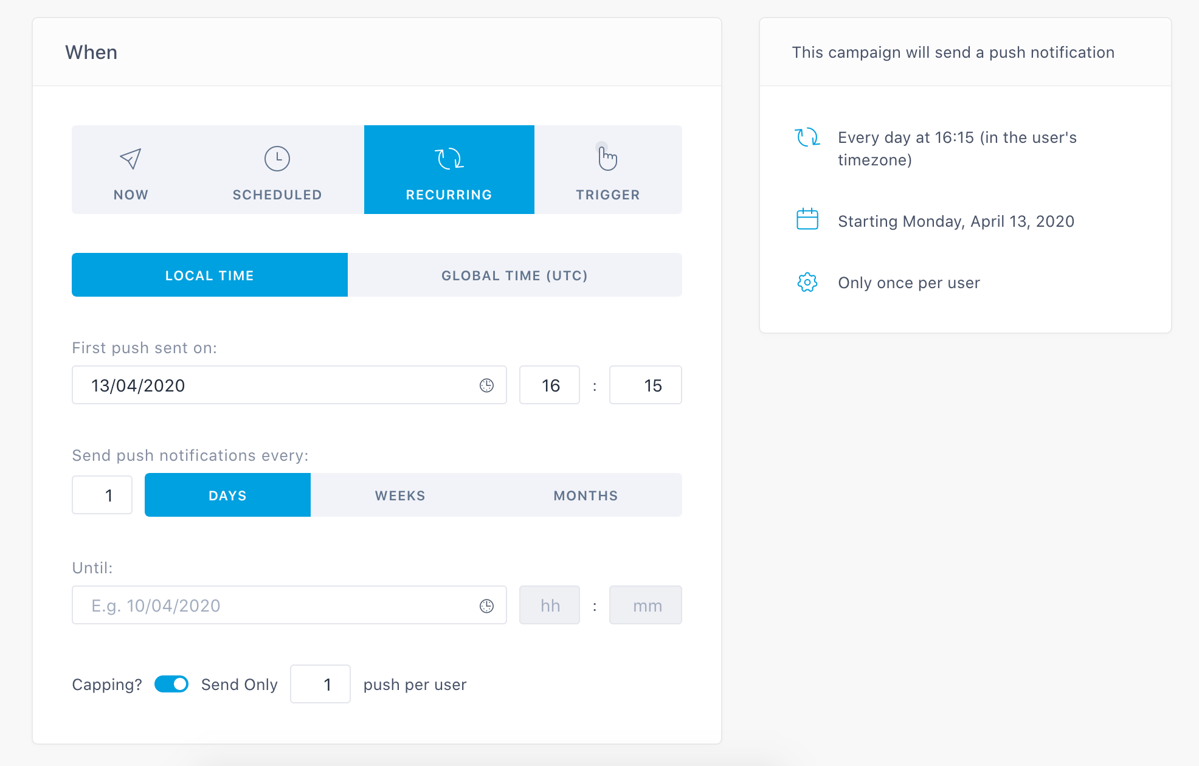Click the push per user count field

click(320, 685)
